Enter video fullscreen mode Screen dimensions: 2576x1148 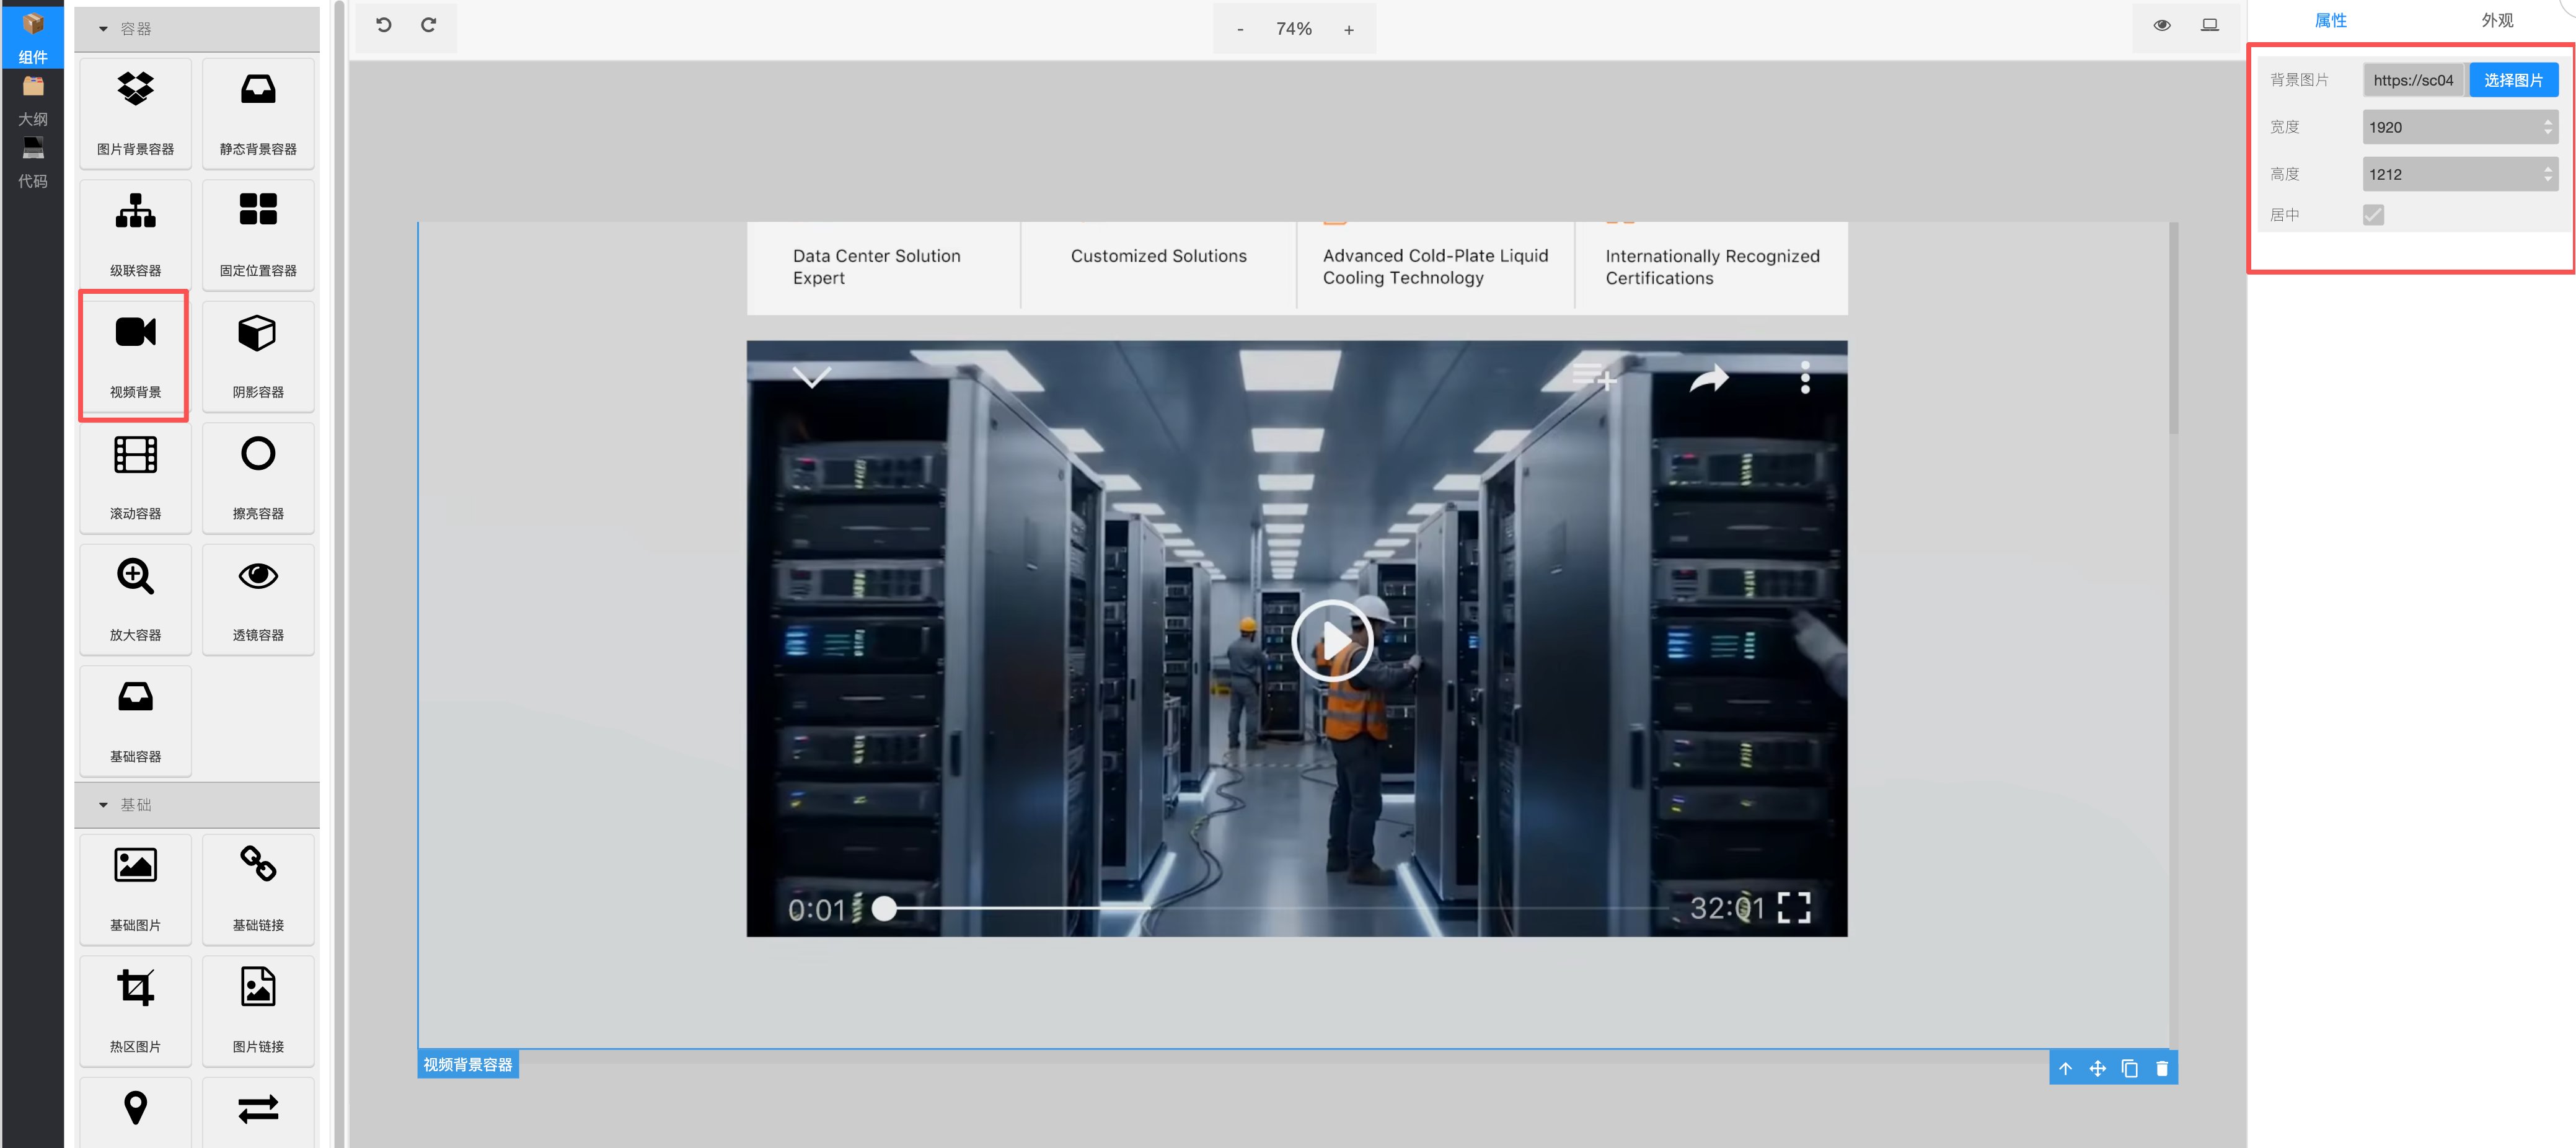pos(1793,908)
